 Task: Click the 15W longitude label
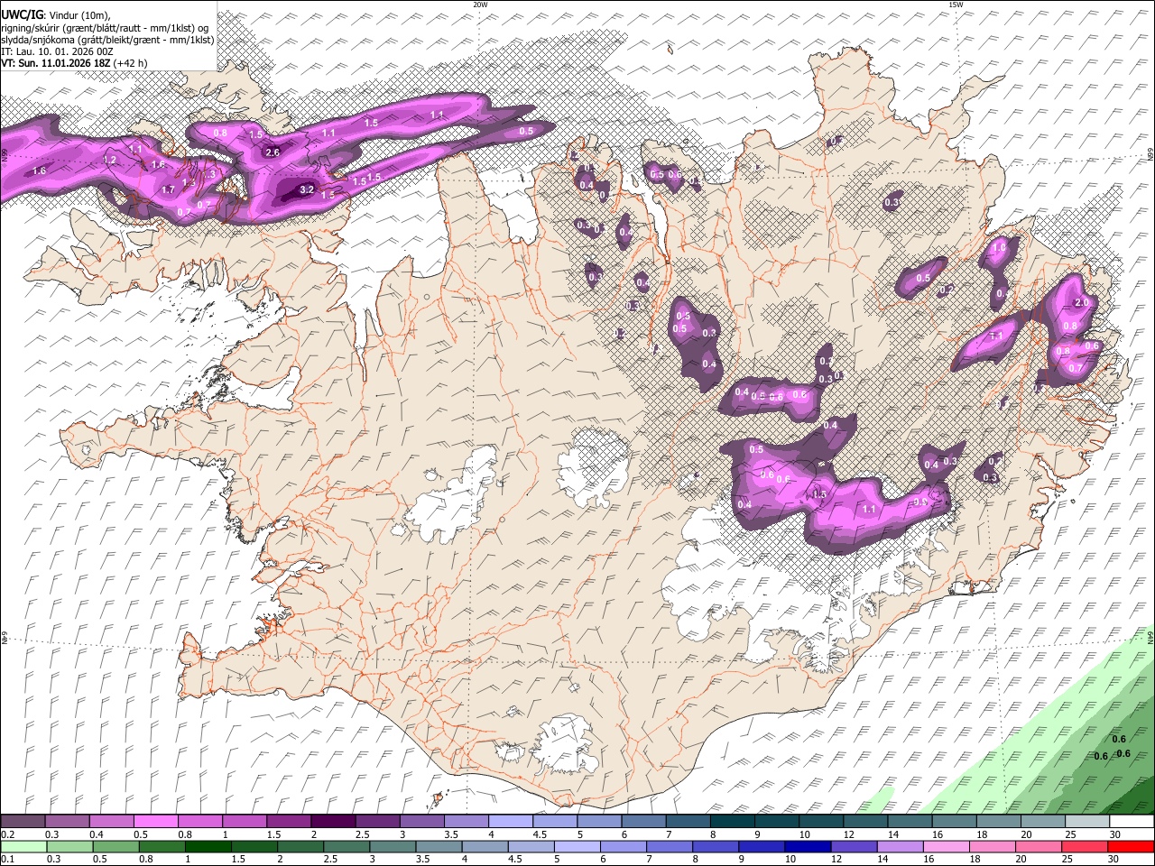tap(956, 5)
